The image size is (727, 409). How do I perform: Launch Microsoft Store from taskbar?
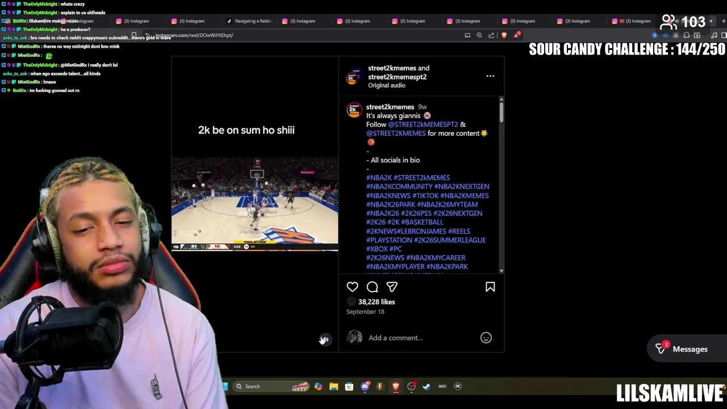[x=349, y=386]
